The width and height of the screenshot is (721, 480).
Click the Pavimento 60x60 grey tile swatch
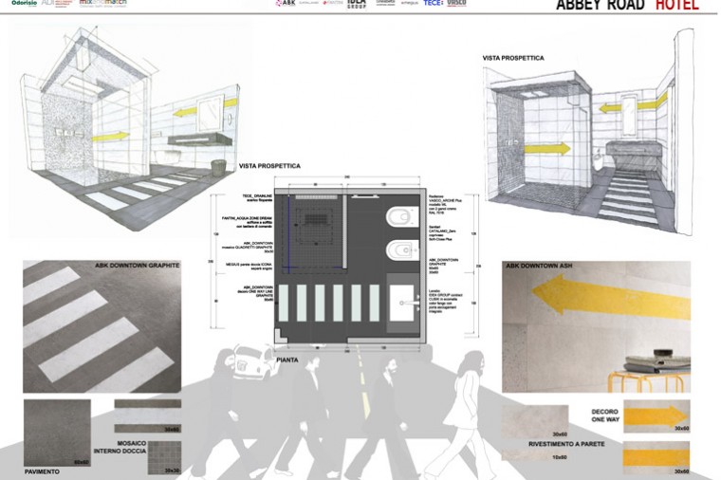56,430
